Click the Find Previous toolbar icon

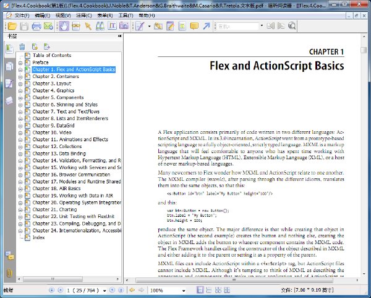tap(270, 26)
